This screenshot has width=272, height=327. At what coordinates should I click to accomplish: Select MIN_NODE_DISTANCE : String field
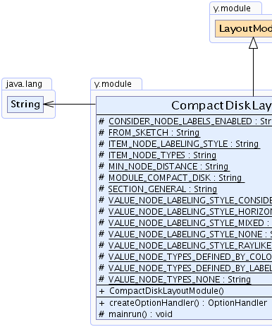tap(168, 167)
